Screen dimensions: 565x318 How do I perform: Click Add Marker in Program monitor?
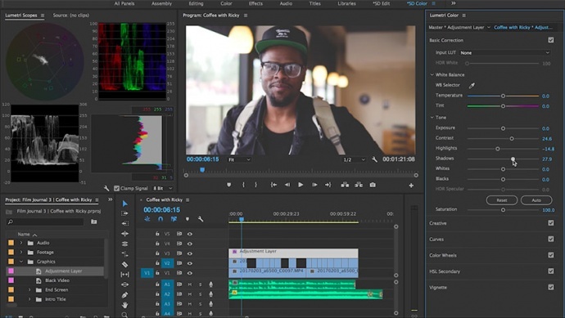coord(228,185)
